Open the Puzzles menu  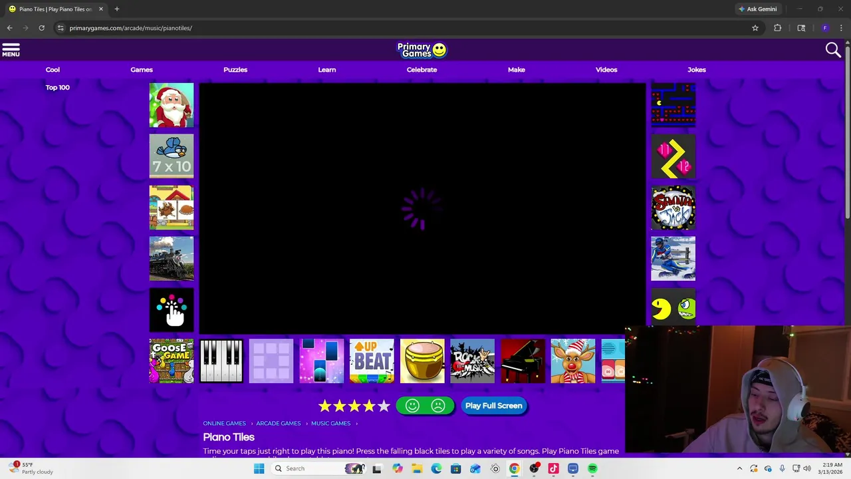(x=235, y=69)
